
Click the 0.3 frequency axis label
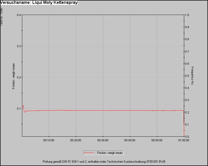(x=187, y=100)
